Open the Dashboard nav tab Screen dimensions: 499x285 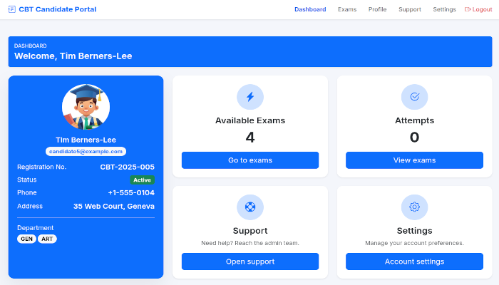(310, 9)
